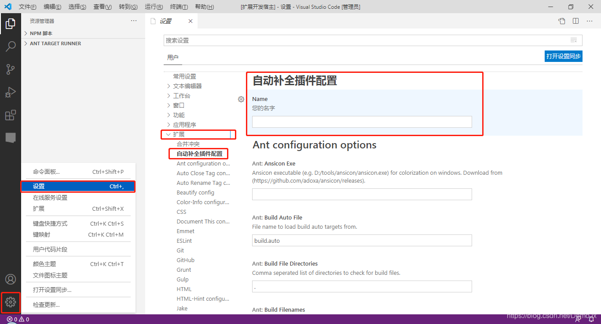The height and width of the screenshot is (324, 601).
Task: Click the Ant Ansicon Exe input field
Action: [x=362, y=194]
